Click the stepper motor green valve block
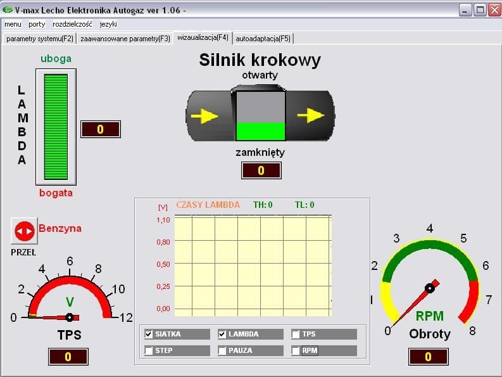Viewport: 502px width, 377px height. [260, 131]
